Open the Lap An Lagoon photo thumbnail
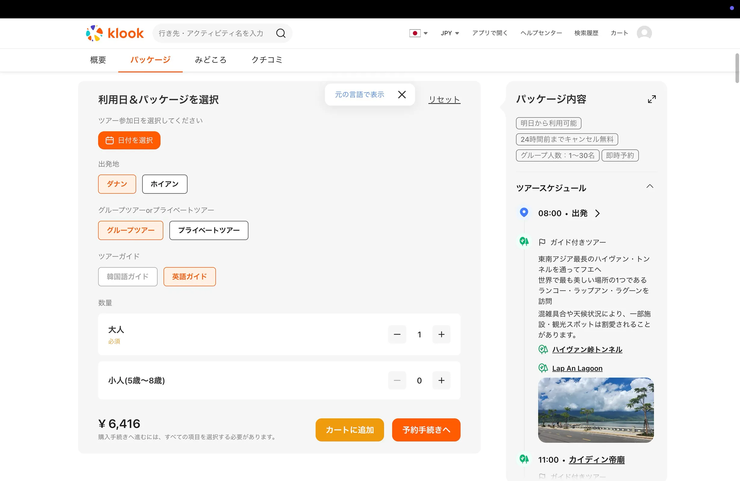This screenshot has height=481, width=740. tap(596, 410)
